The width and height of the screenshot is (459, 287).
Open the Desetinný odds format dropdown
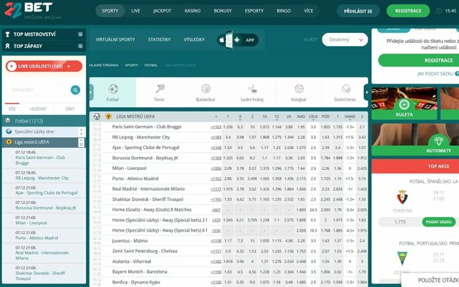tap(345, 40)
